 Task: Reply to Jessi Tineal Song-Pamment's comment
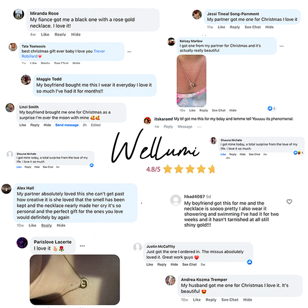235,27
